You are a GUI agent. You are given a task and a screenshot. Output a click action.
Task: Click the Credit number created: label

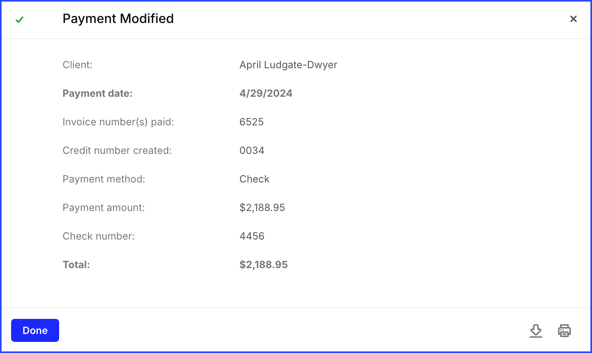pos(117,150)
